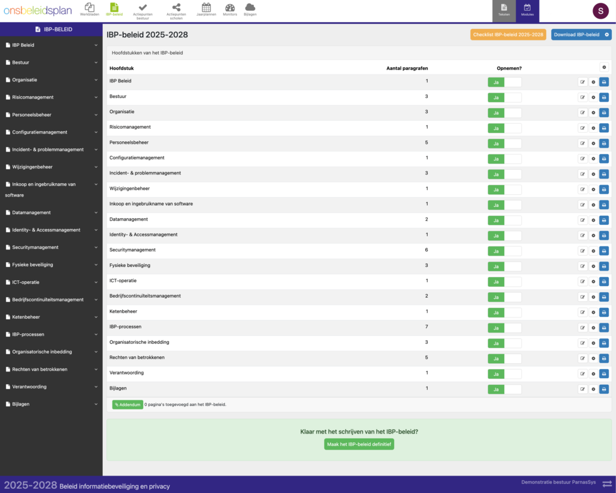
Task: Click 'Maak het IBP-beleid definitief'
Action: [x=359, y=444]
